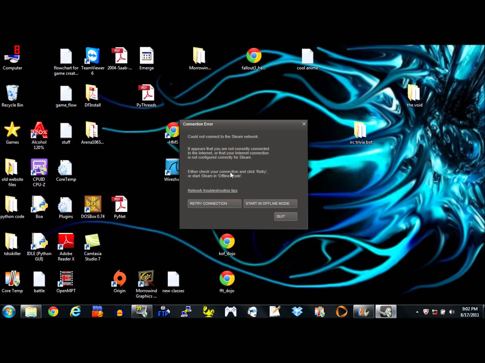
Task: Select the Games star icon
Action: pyautogui.click(x=12, y=133)
